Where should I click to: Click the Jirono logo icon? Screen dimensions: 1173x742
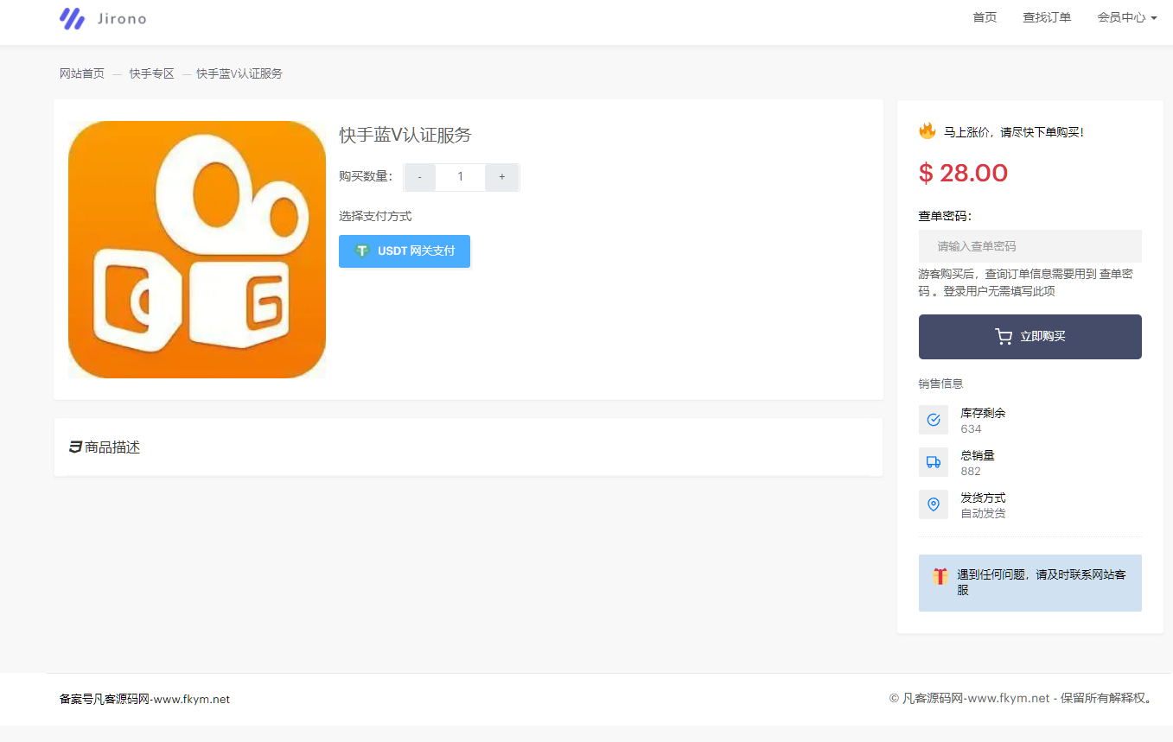click(73, 18)
